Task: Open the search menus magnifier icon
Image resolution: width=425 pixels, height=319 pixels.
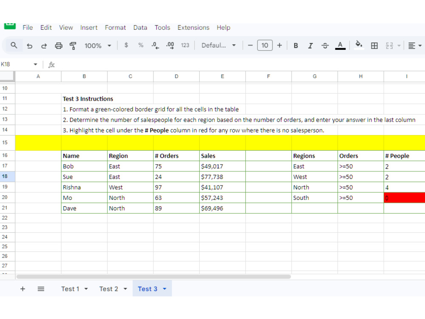Action: tap(14, 46)
